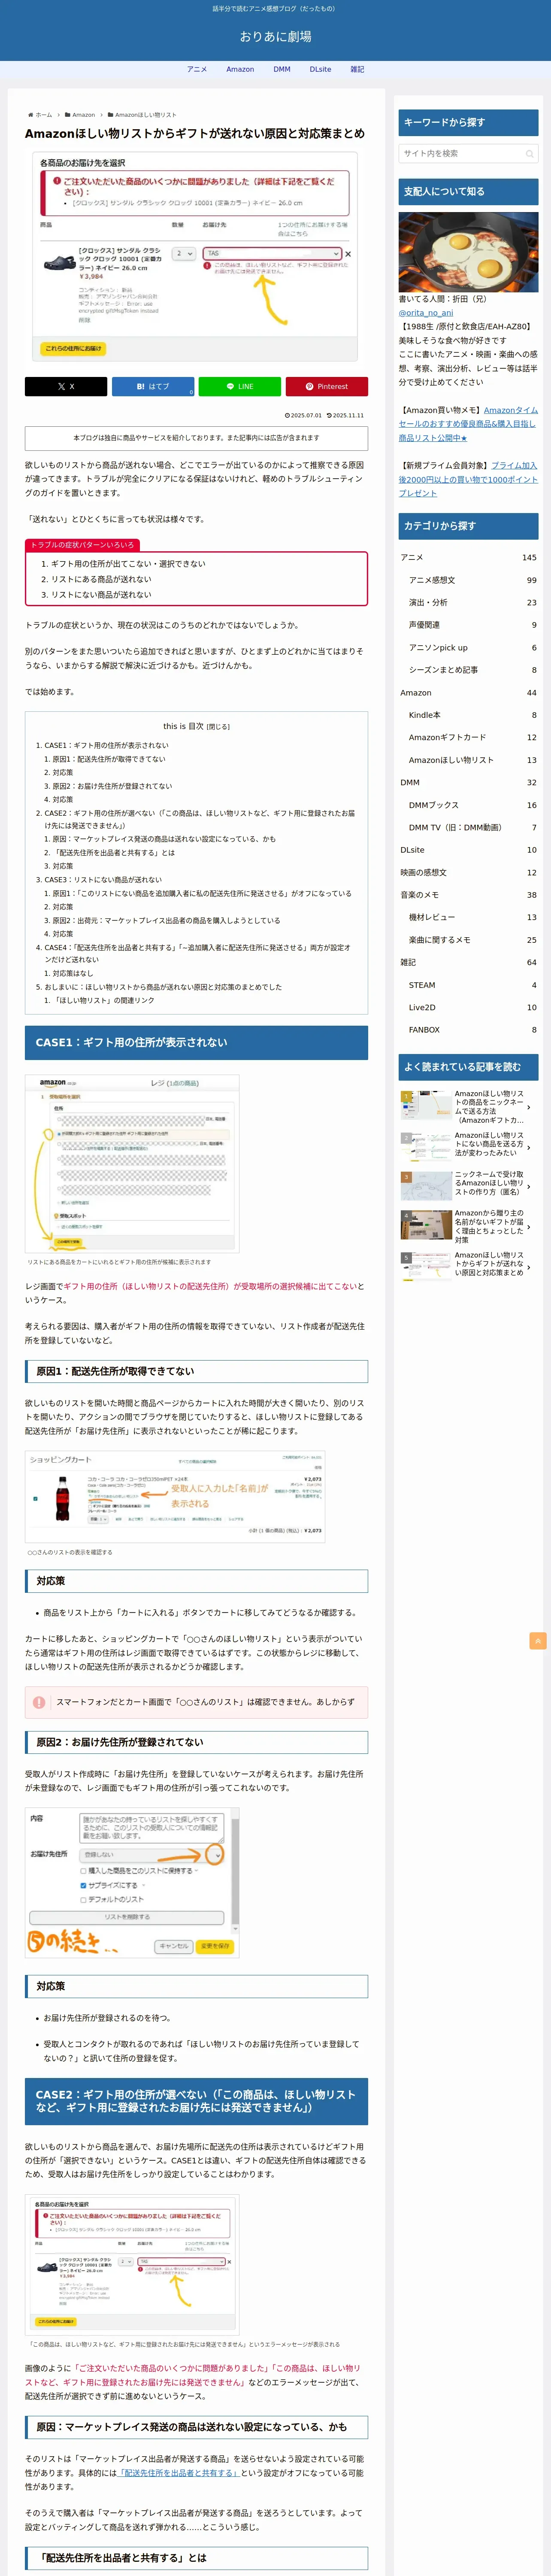Open the おりあに劇場 site title
The height and width of the screenshot is (2576, 551).
pyautogui.click(x=275, y=36)
